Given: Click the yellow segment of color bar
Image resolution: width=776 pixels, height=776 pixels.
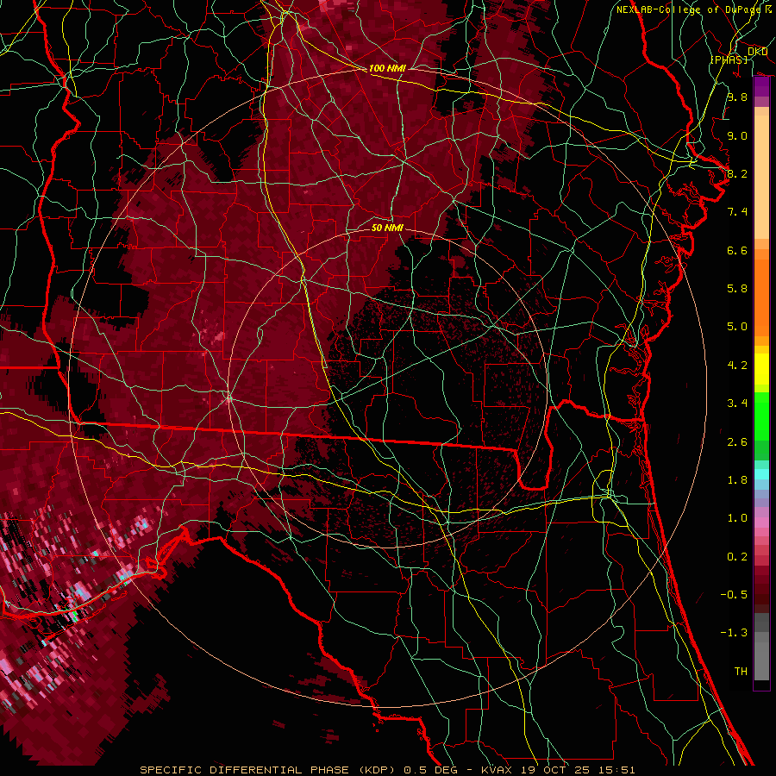Looking at the screenshot, I should pos(761,369).
